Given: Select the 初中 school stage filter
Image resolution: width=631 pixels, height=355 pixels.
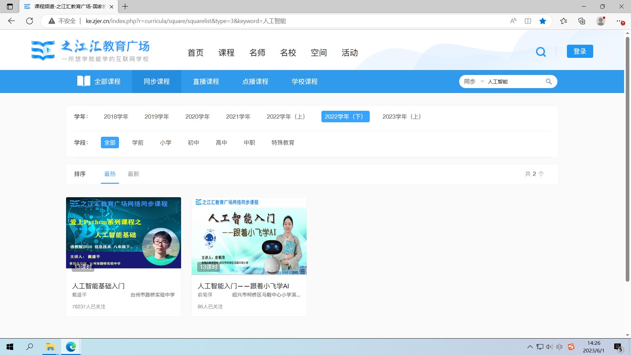Looking at the screenshot, I should pyautogui.click(x=193, y=143).
